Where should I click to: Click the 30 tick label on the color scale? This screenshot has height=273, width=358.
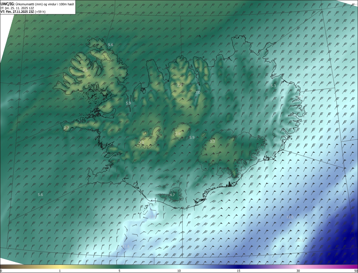coord(298,271)
